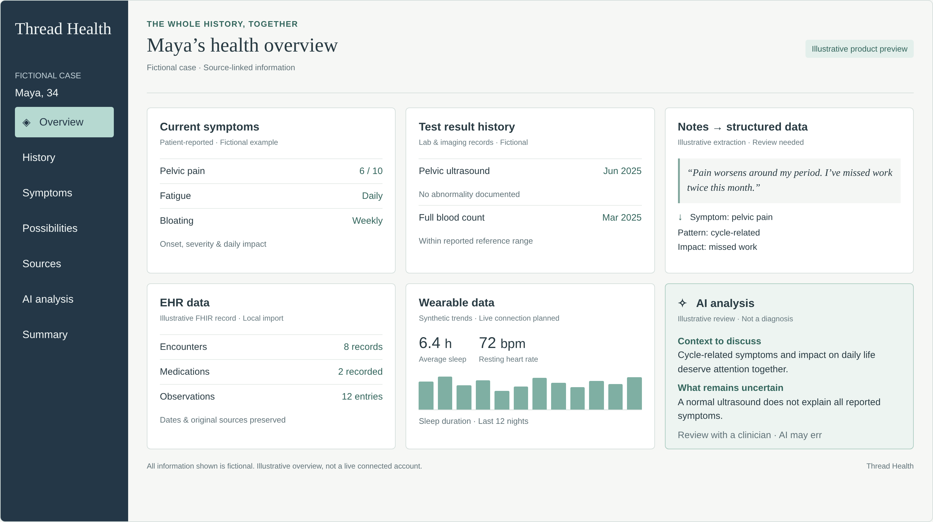Click Review with a clinician note
Image resolution: width=933 pixels, height=522 pixels.
[750, 435]
